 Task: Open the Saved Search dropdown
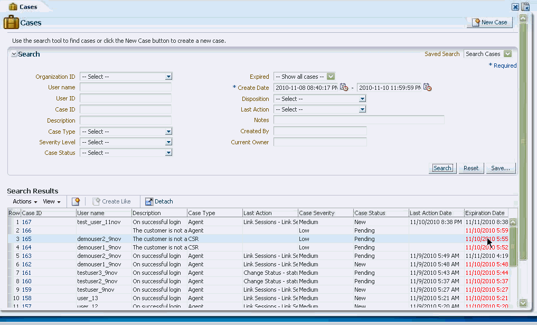tap(507, 54)
